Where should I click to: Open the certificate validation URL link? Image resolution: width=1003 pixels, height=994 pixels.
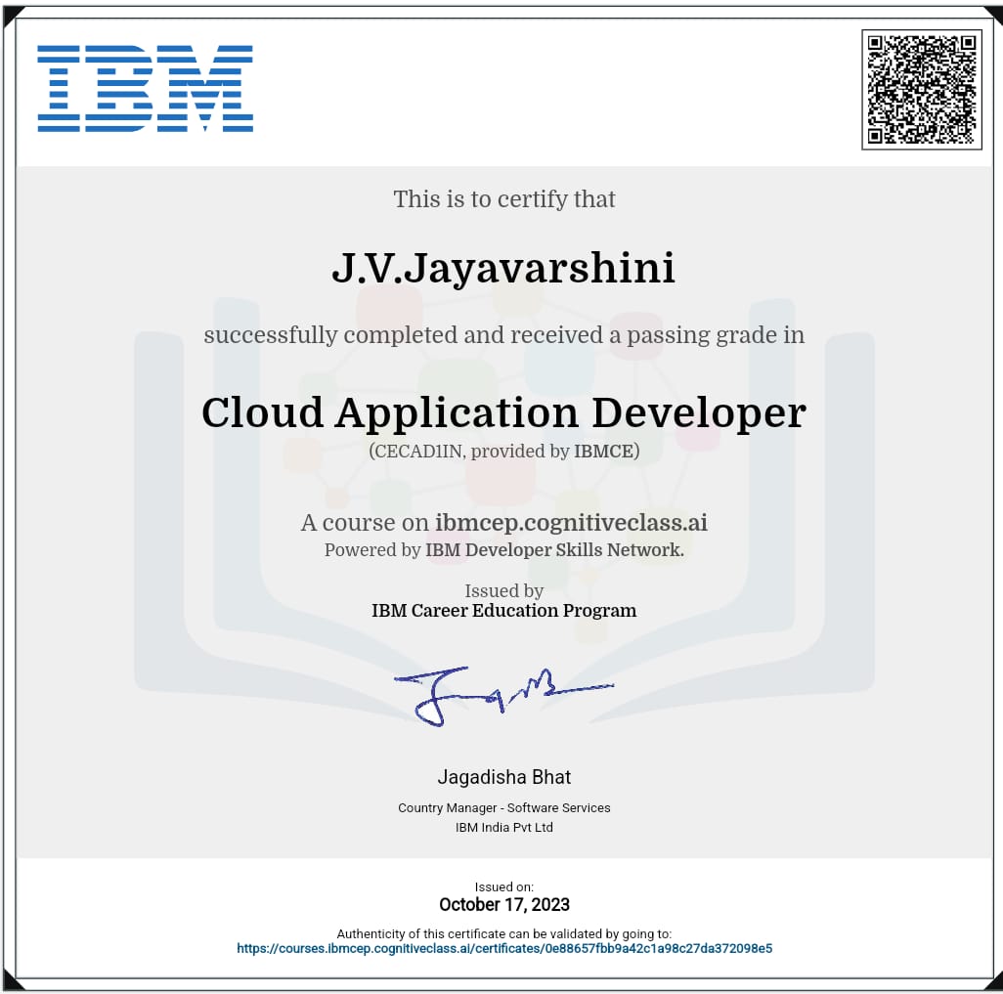click(x=504, y=949)
